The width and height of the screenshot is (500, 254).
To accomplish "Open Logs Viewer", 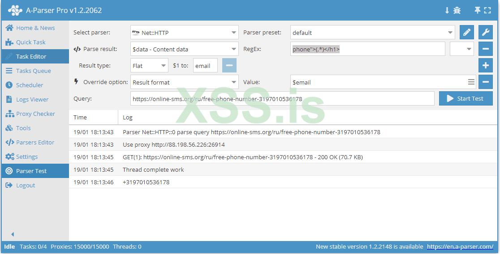I will pyautogui.click(x=35, y=100).
